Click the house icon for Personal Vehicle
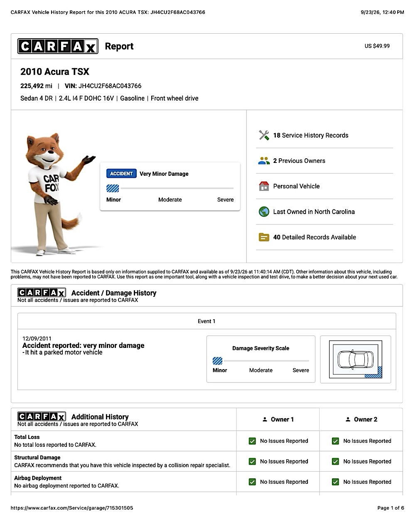 (264, 186)
